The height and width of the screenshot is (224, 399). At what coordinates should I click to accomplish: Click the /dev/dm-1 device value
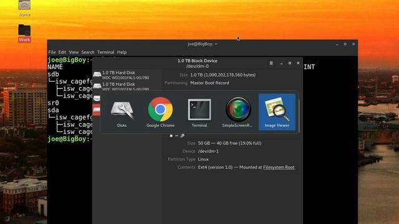click(x=208, y=151)
